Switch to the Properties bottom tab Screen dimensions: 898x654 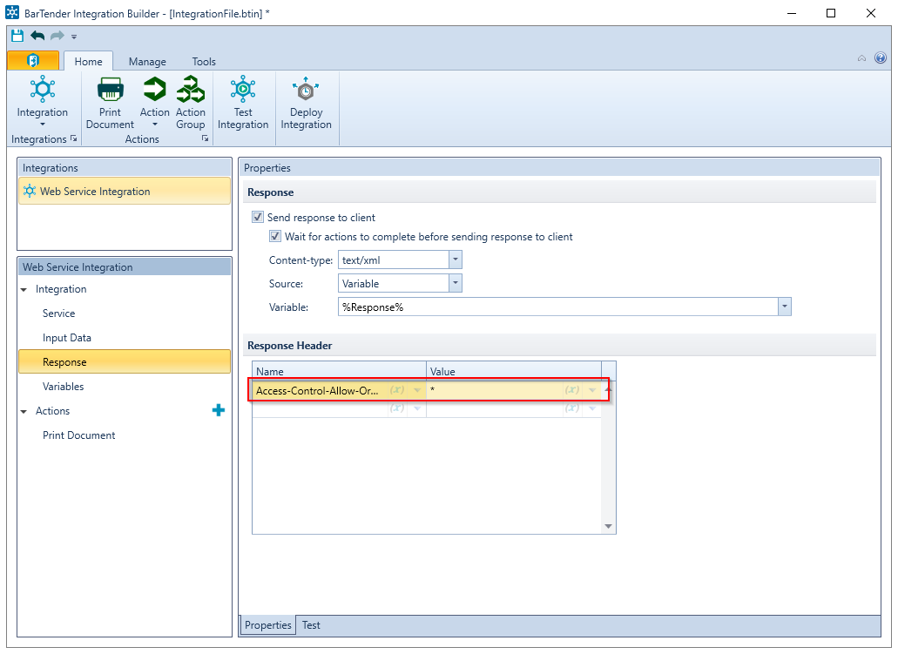click(268, 624)
